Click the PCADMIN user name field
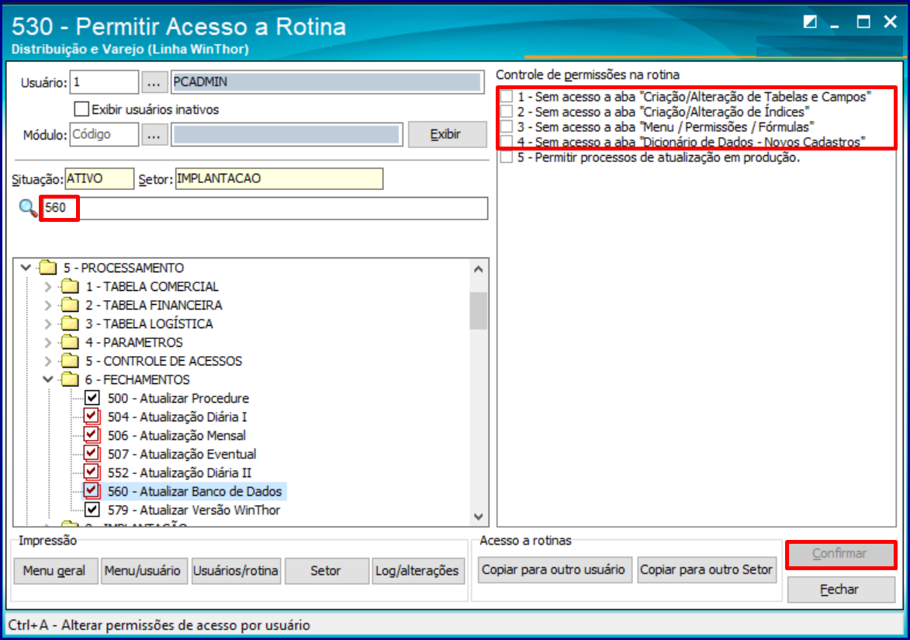This screenshot has height=640, width=910. point(327,81)
